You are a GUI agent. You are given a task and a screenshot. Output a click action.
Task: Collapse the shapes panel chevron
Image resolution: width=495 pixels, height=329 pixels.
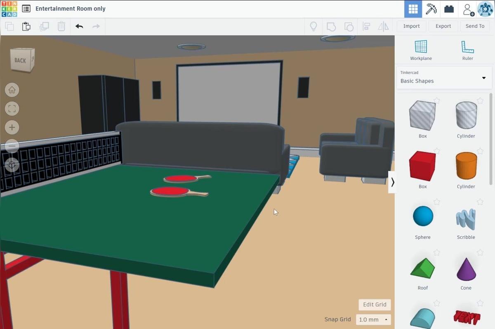392,182
